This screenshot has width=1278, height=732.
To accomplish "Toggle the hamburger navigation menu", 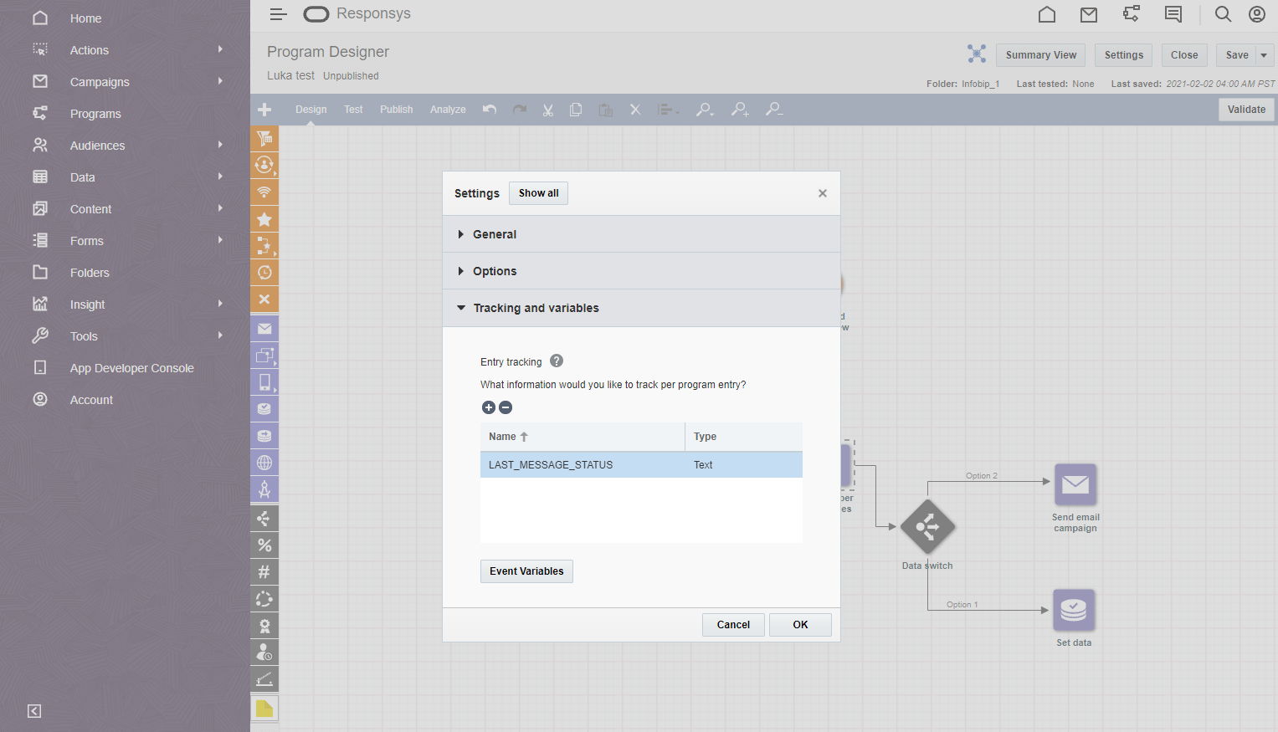I will (x=279, y=14).
